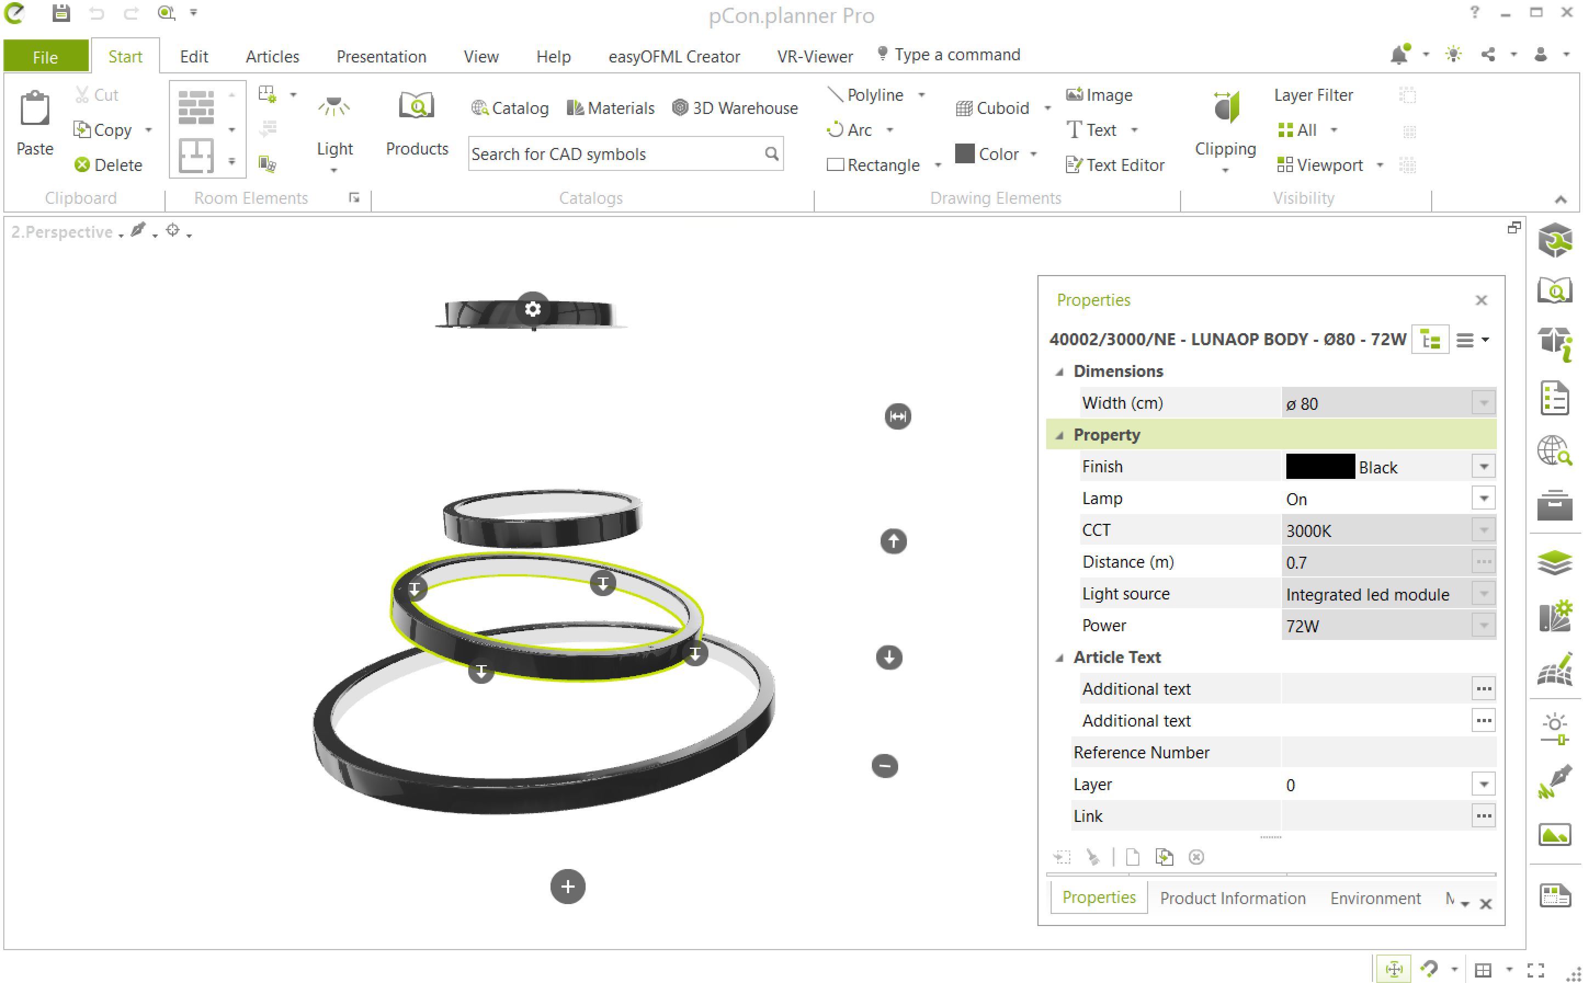Click the width resize handle in viewport
Viewport: 1583px width, 983px height.
tap(897, 416)
